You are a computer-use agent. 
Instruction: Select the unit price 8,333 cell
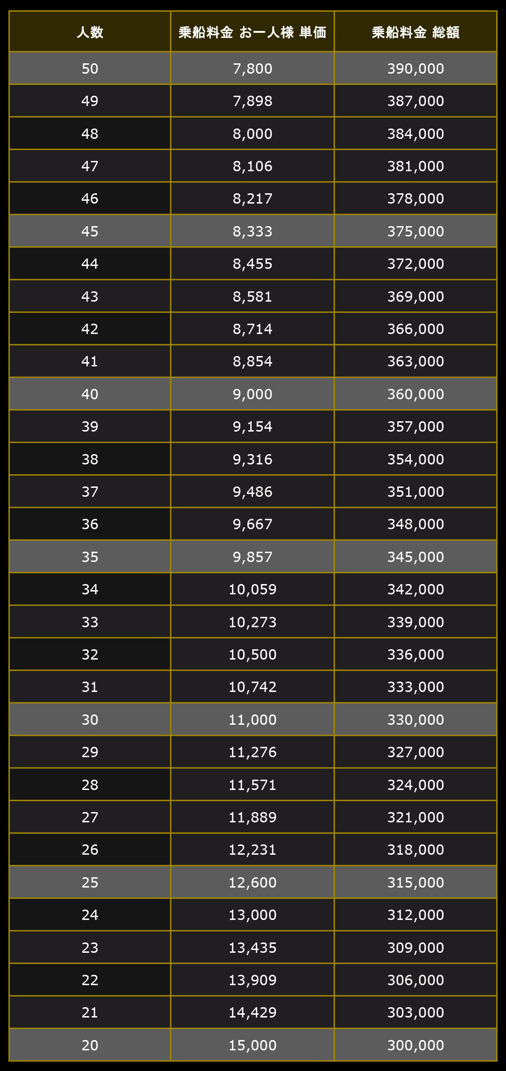click(253, 231)
